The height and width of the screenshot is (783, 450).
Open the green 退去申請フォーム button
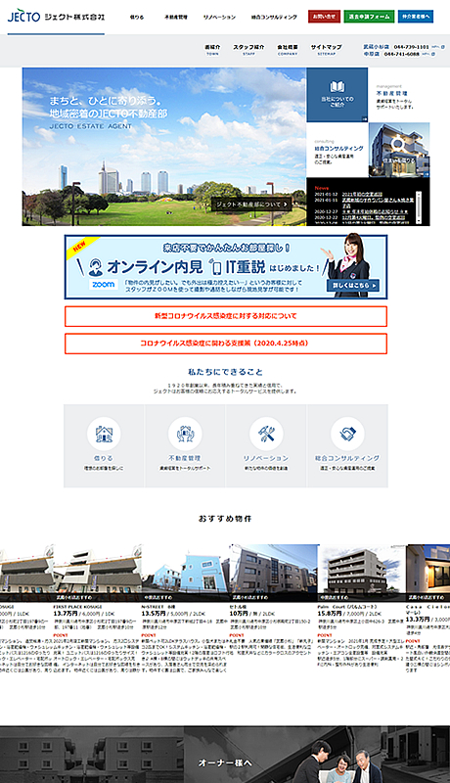point(369,17)
